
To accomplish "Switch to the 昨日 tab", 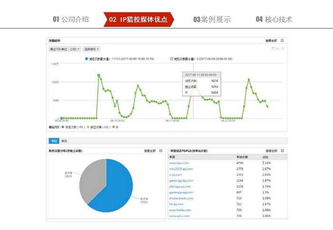I will click(x=64, y=141).
